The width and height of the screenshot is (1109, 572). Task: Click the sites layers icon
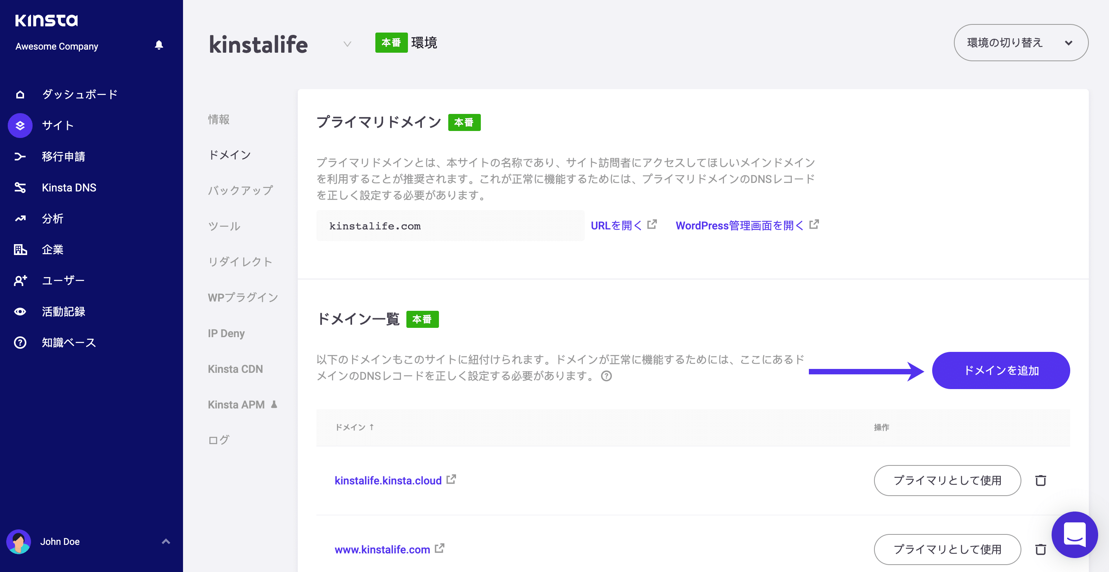tap(20, 126)
